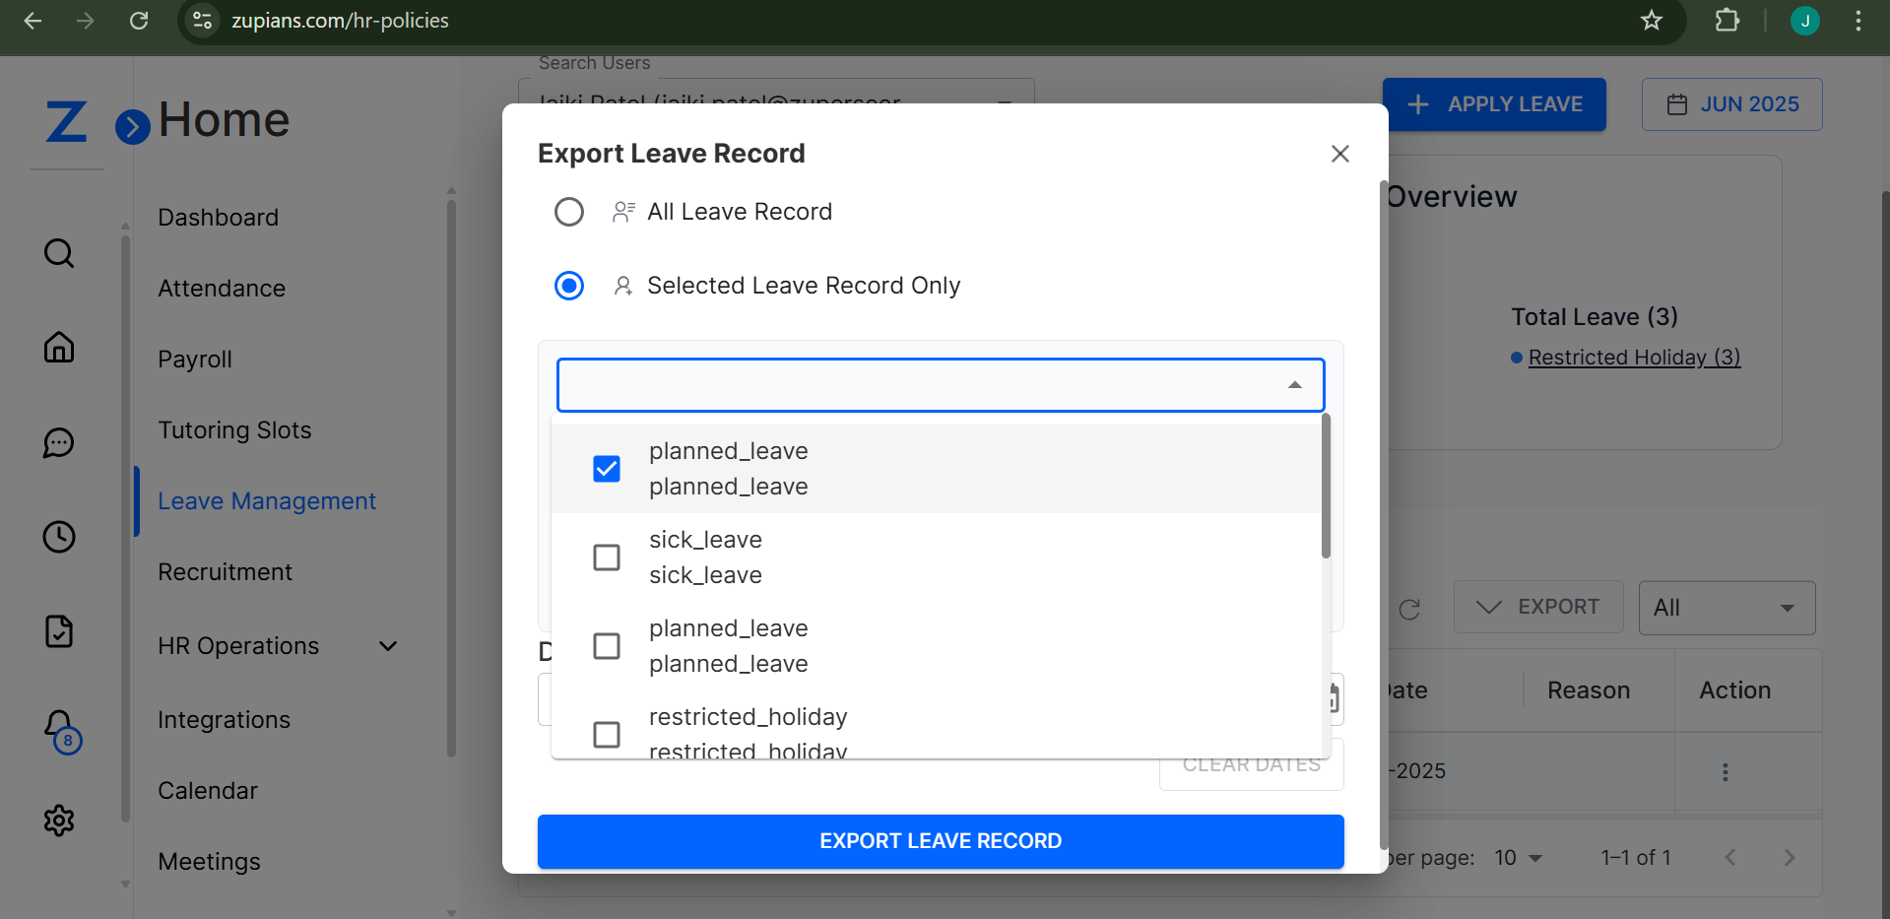
Task: Open the Leave Management section
Action: pyautogui.click(x=267, y=500)
